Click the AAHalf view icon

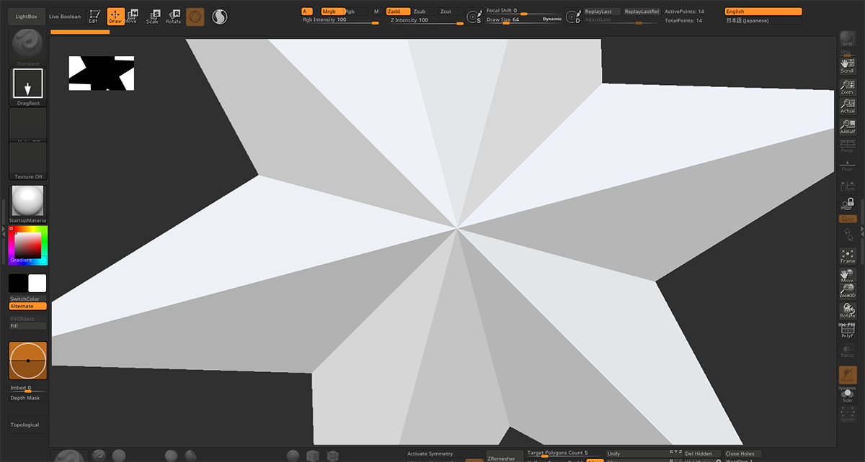tap(848, 127)
